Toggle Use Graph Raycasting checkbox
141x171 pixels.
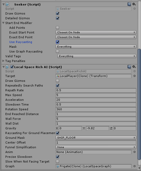(57, 51)
